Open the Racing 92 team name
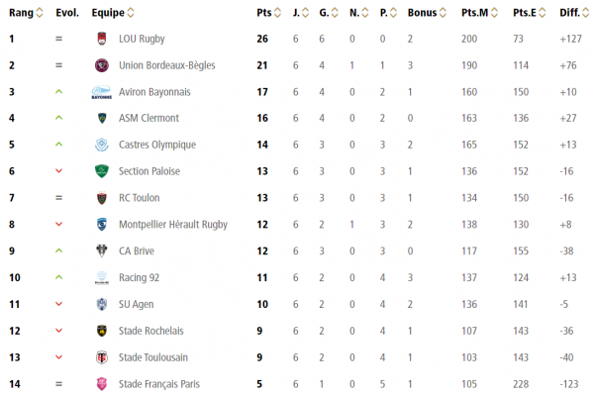The width and height of the screenshot is (594, 398). click(139, 277)
